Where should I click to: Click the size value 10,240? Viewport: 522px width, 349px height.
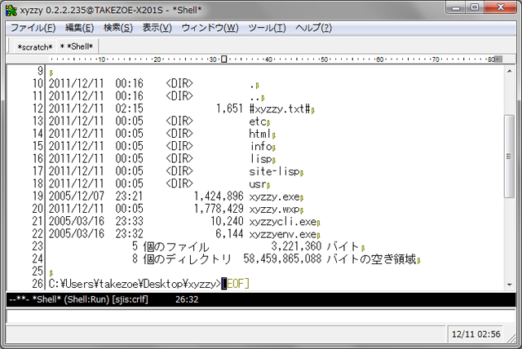point(227,221)
